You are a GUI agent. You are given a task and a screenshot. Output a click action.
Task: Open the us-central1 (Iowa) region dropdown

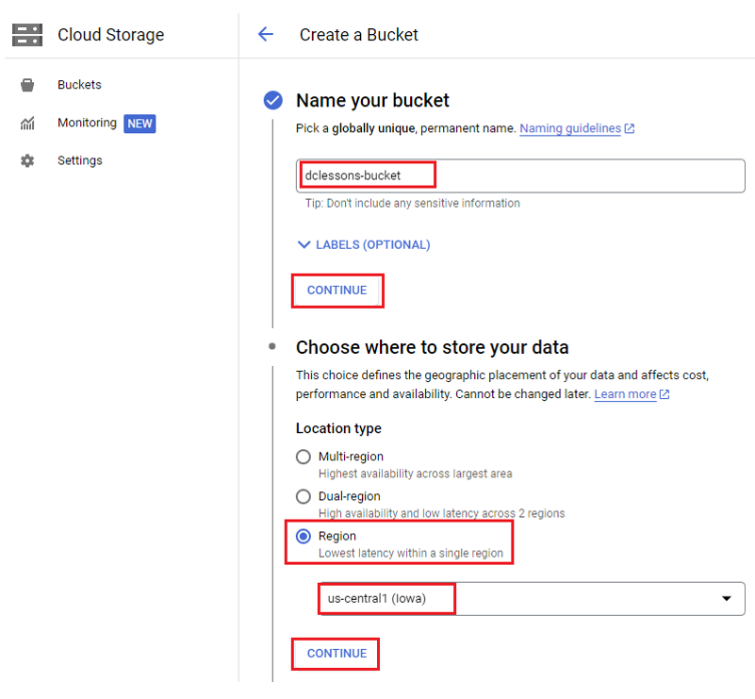531,598
